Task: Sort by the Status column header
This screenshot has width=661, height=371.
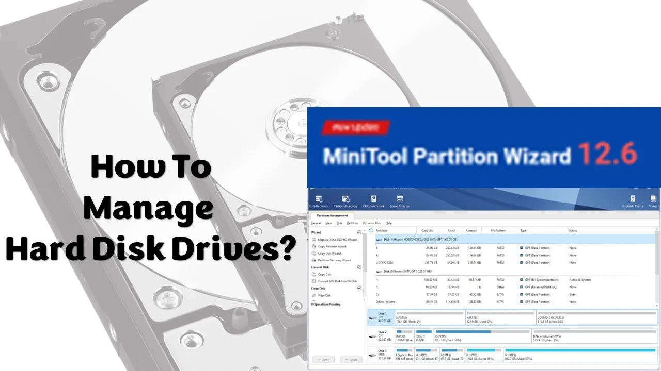Action: point(612,230)
